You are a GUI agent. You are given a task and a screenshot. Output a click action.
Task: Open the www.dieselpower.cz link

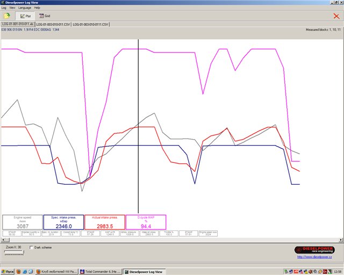pyautogui.click(x=319, y=257)
